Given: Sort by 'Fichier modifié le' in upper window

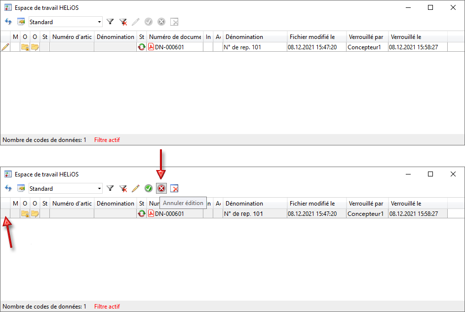Looking at the screenshot, I should click(x=317, y=37).
